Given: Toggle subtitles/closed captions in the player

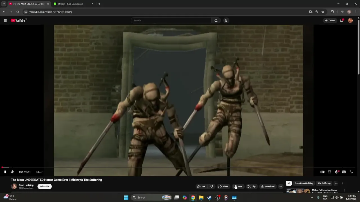Looking at the screenshot, I should [329, 172].
